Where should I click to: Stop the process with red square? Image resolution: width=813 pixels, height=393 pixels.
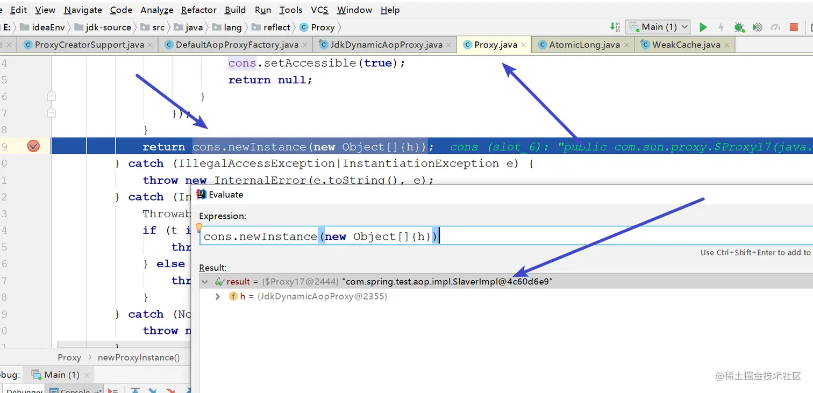[794, 27]
